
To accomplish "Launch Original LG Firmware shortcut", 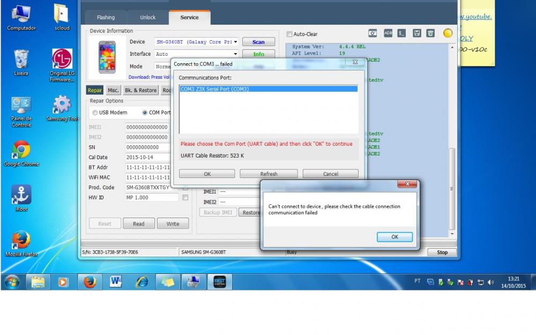I will (62, 65).
